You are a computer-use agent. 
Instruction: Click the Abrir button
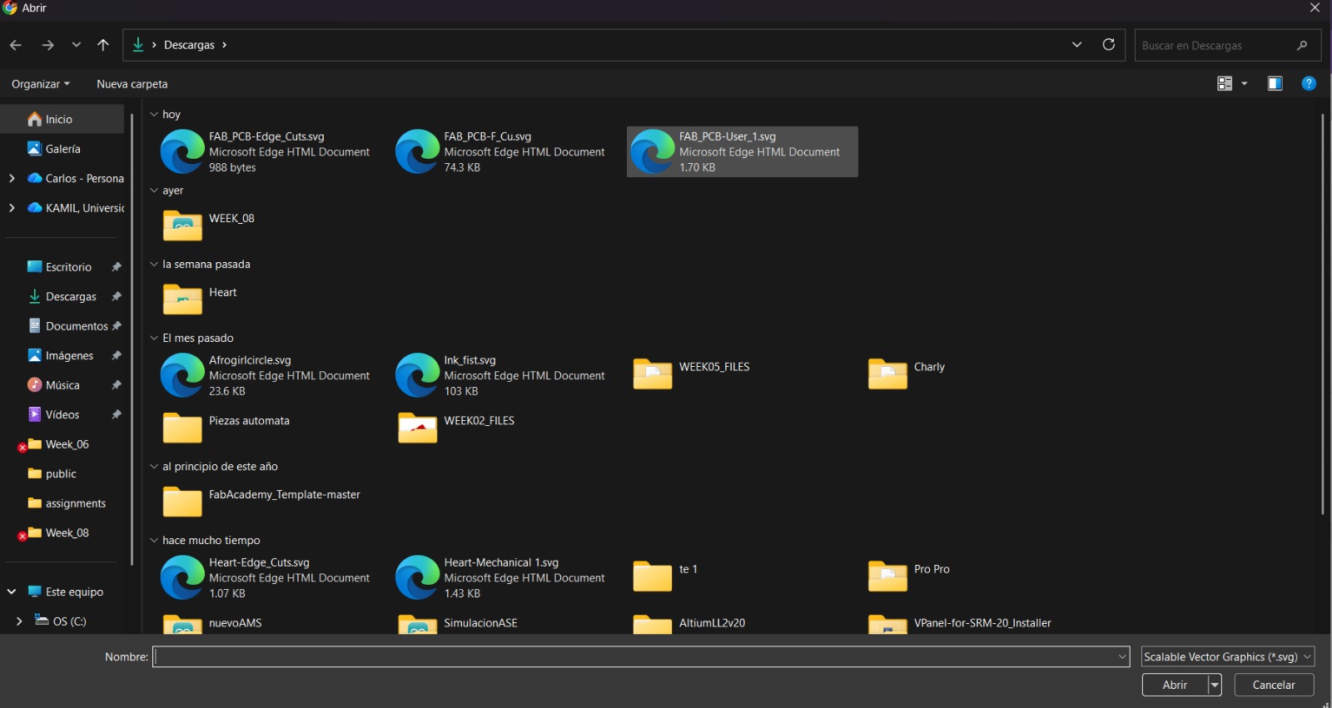[x=1175, y=685]
